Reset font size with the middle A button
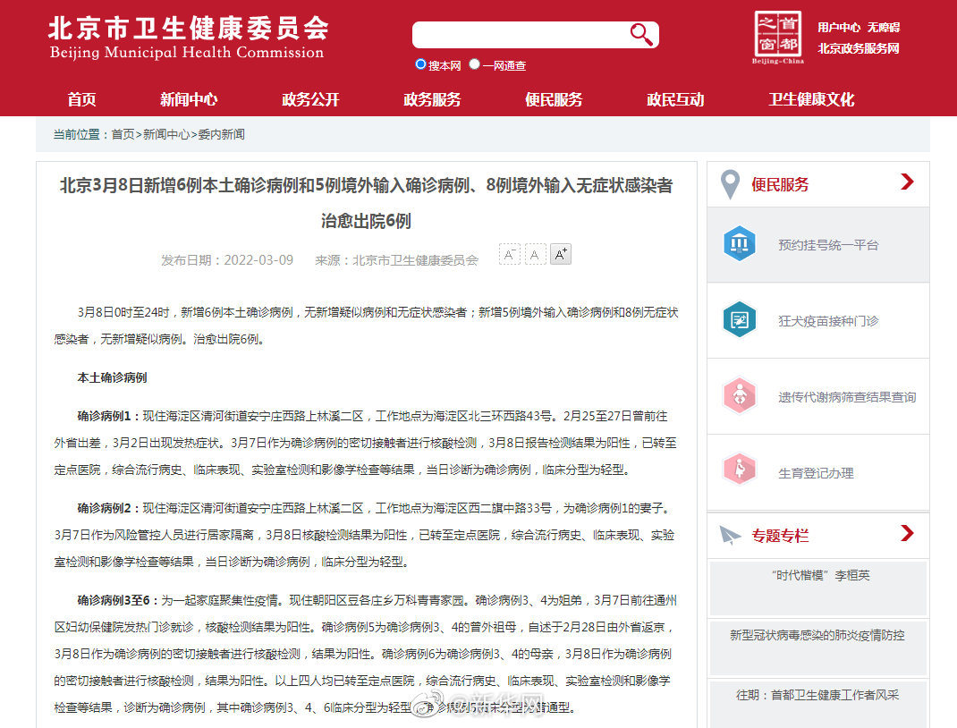This screenshot has width=957, height=728. [535, 254]
